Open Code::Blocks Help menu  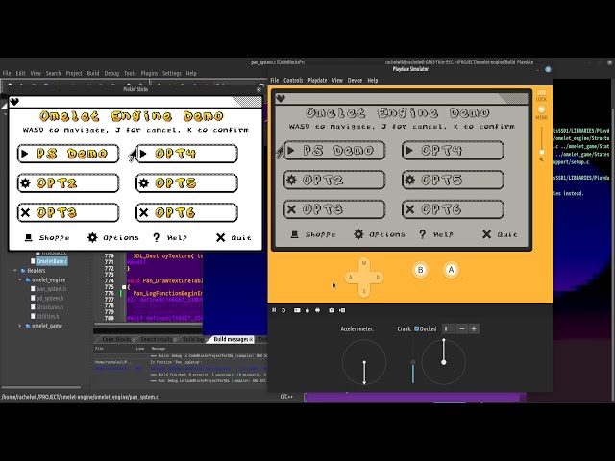coord(191,73)
